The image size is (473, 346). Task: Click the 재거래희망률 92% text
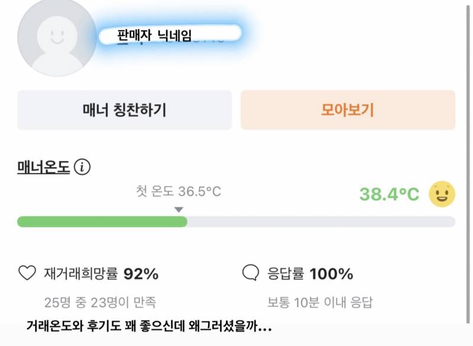click(x=101, y=274)
